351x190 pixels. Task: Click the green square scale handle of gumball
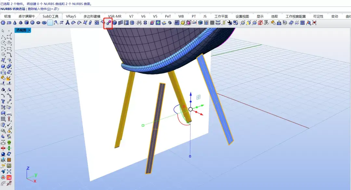tap(143, 126)
